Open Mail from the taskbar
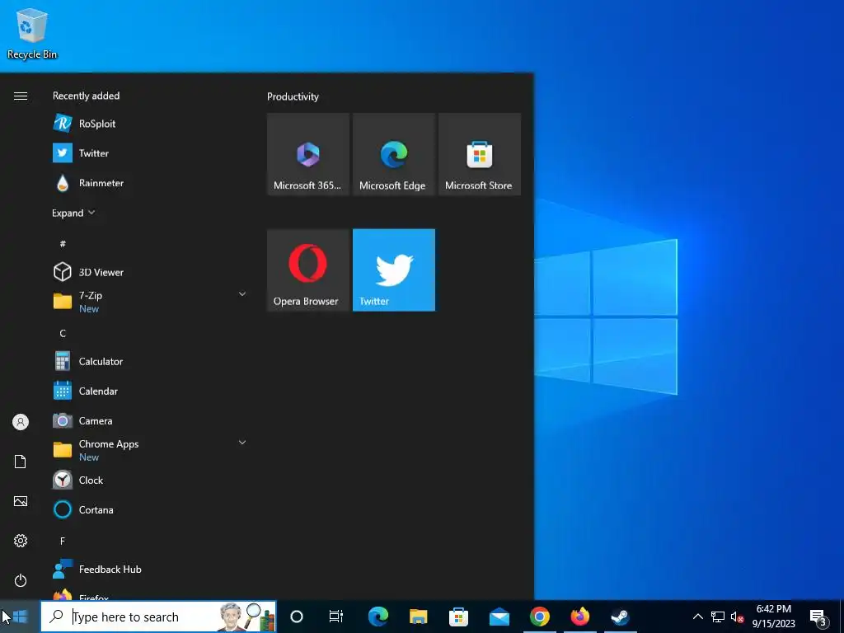 [x=499, y=617]
